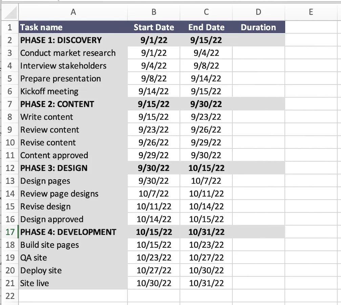Viewport: 341px width, 305px height.
Task: Select the start date of "Write content"
Action: coord(153,117)
